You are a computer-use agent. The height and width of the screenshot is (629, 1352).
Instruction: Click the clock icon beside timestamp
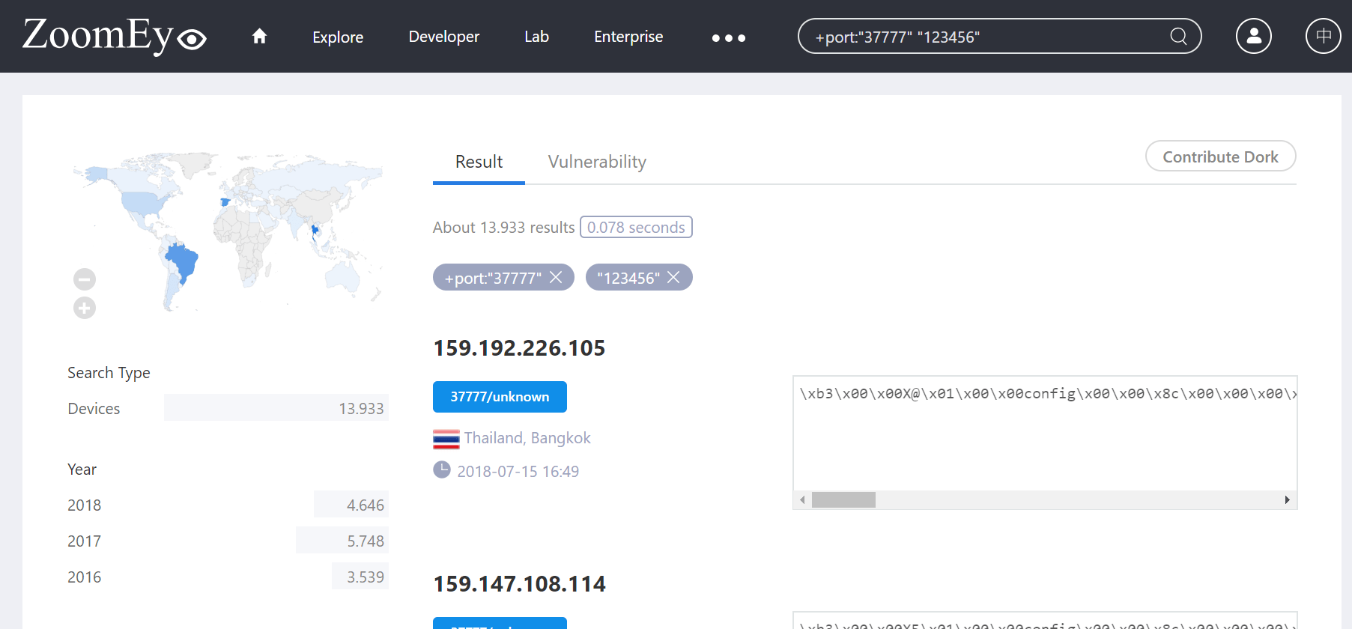click(x=442, y=470)
